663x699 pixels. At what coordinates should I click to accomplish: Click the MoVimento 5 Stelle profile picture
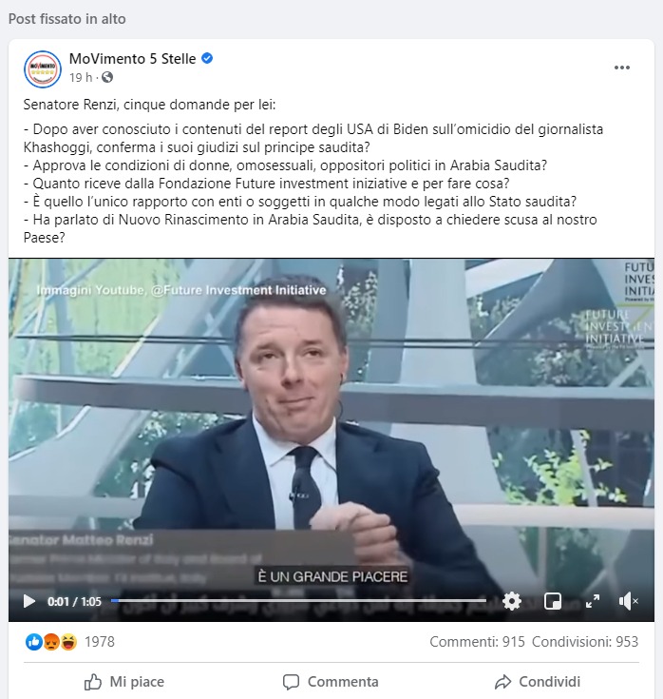click(x=43, y=69)
